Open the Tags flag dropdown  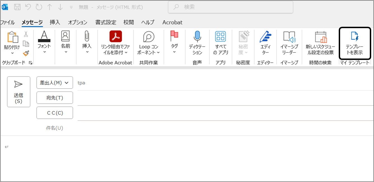174,52
